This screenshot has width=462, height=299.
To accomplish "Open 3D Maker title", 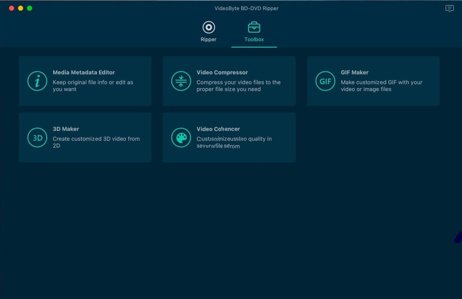I will coord(66,129).
